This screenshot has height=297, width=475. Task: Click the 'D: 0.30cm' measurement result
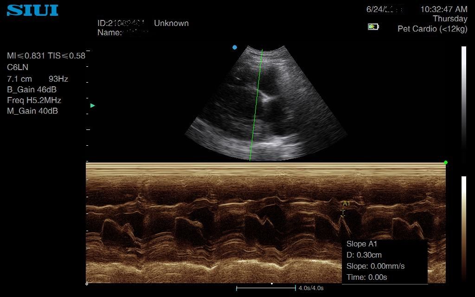364,255
